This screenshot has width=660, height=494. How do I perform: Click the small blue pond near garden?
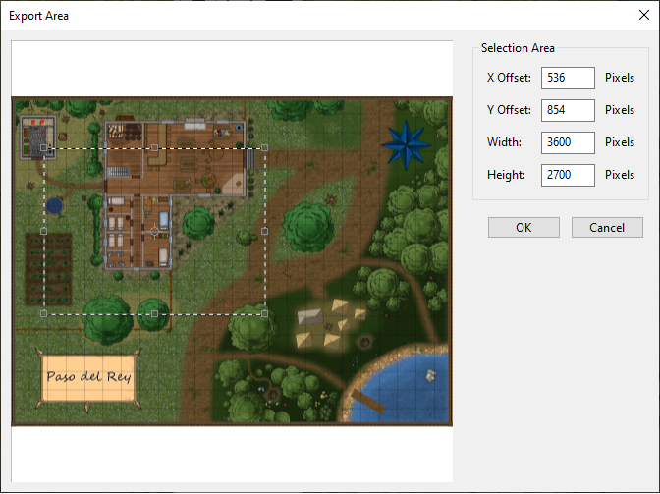tap(53, 206)
